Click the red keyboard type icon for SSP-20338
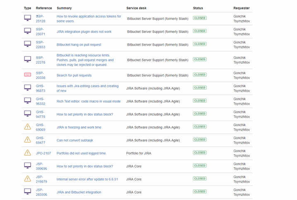 pos(28,75)
